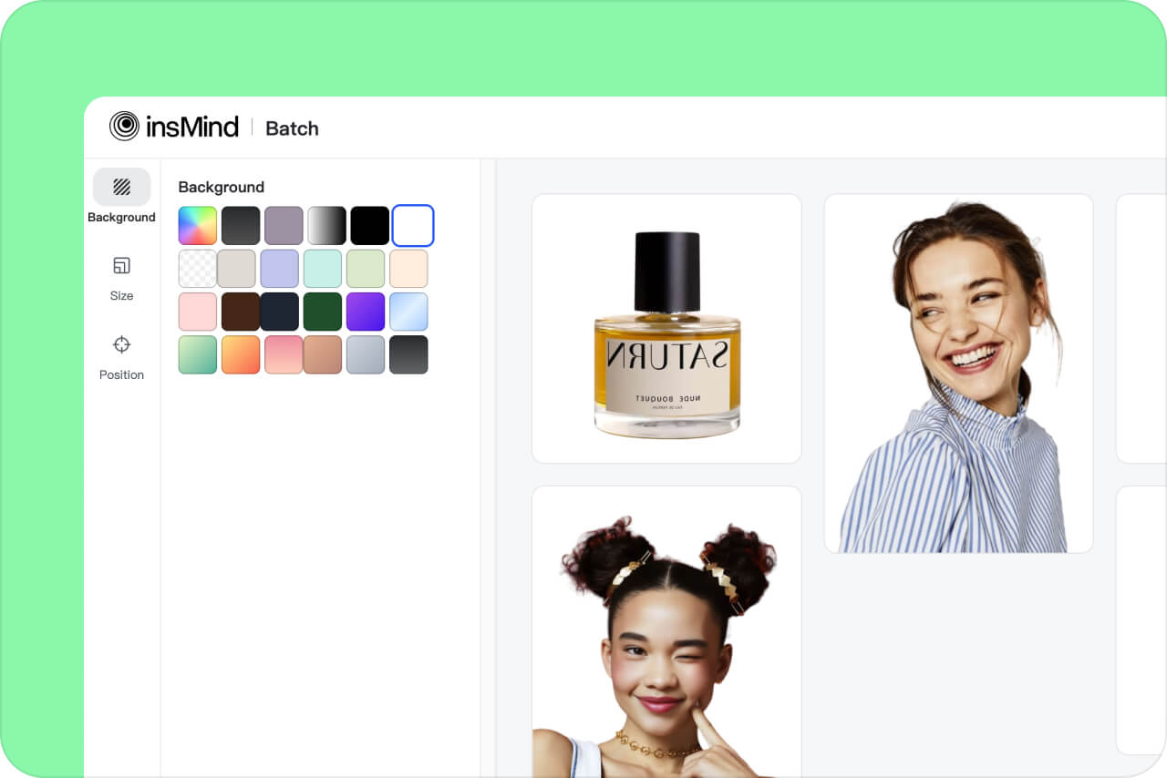The height and width of the screenshot is (778, 1167).
Task: Click the insMind logo
Action: coord(174,127)
